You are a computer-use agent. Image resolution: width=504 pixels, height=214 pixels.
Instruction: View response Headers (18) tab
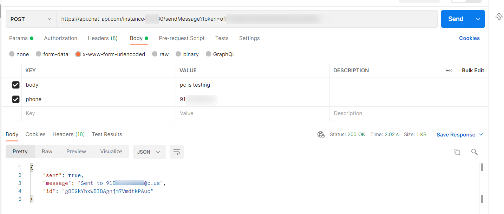click(x=68, y=134)
